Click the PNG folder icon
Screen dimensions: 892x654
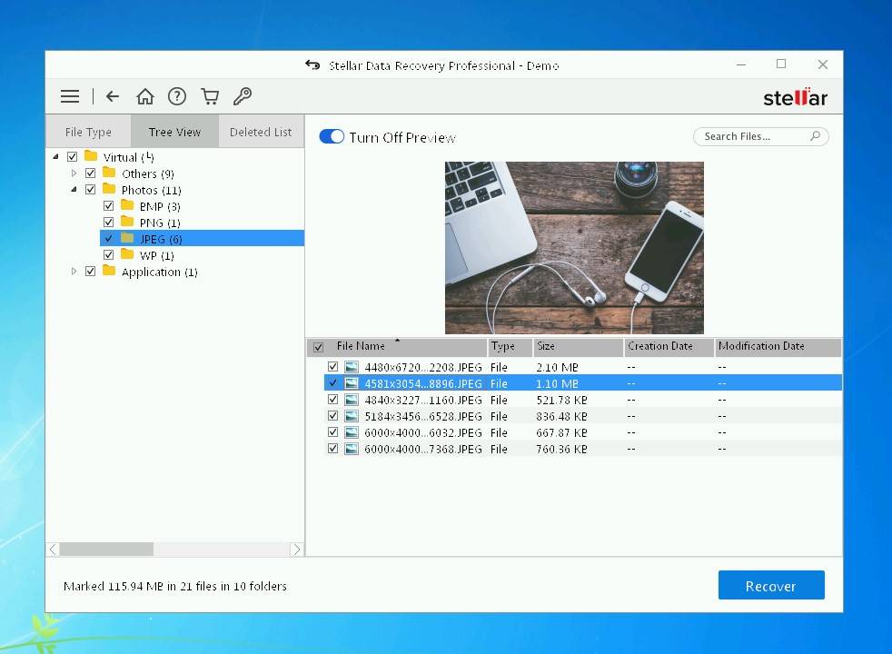point(127,222)
